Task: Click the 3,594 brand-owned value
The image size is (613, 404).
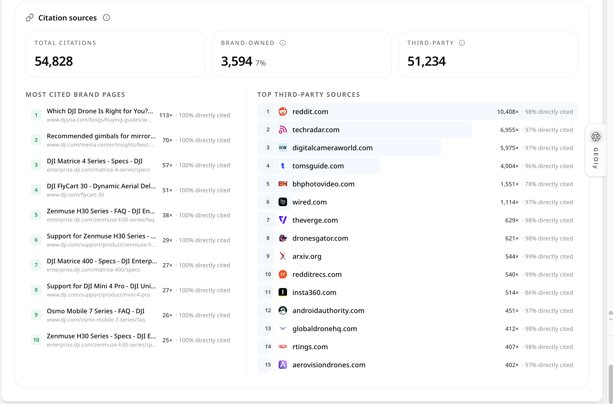Action: click(237, 61)
